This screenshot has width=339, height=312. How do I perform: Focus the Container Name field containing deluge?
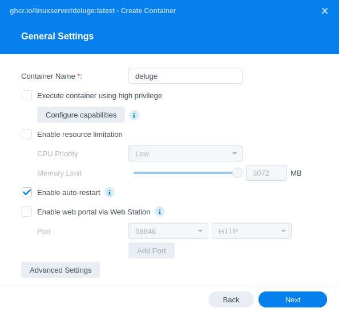[x=185, y=76]
